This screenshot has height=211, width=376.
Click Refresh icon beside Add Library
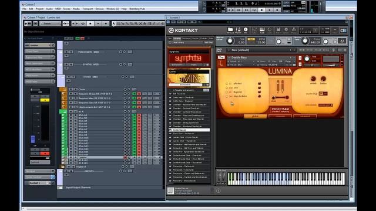(x=170, y=42)
